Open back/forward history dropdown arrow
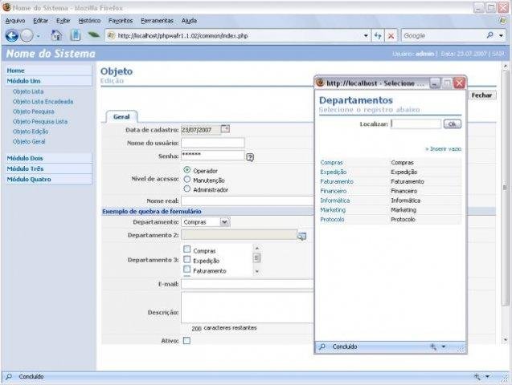 pyautogui.click(x=39, y=36)
